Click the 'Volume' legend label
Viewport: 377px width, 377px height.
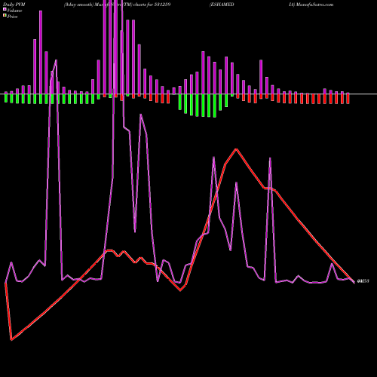[x=14, y=11]
